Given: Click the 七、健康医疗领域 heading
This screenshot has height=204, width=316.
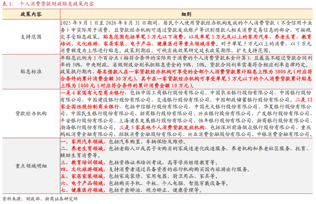Looking at the screenshot, I should click(x=82, y=190).
